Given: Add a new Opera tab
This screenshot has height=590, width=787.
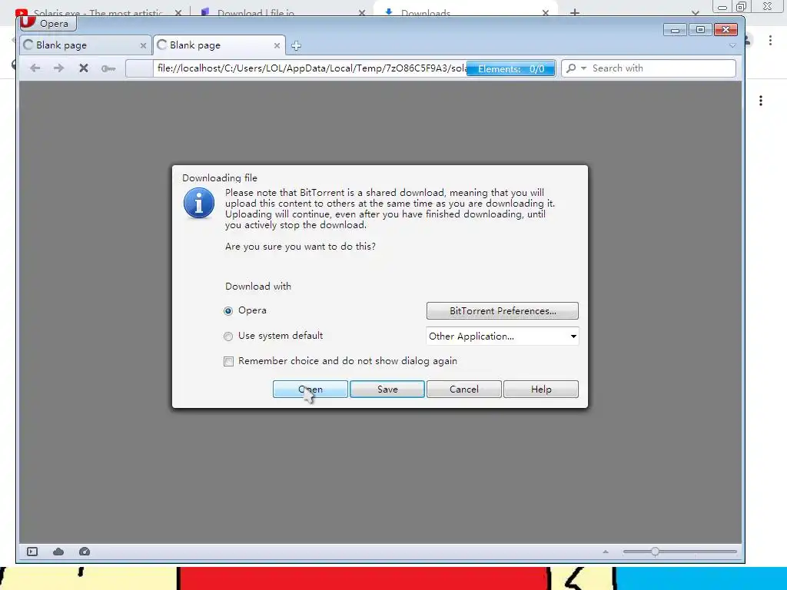Looking at the screenshot, I should point(296,45).
